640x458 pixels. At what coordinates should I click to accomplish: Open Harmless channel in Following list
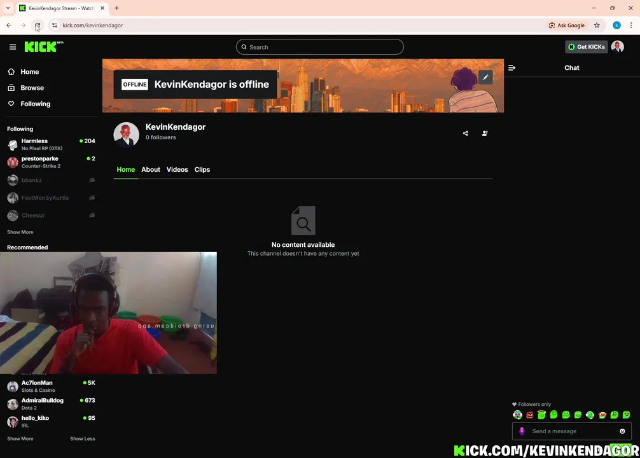pos(51,144)
